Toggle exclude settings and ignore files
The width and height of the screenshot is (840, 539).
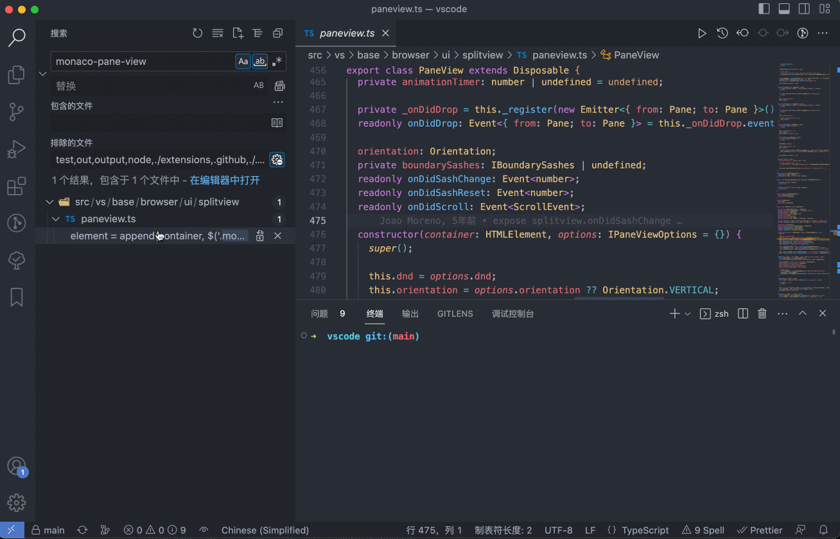pos(277,160)
